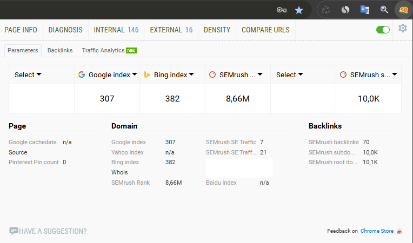413x243 pixels.
Task: Open the SEOquake settings gear
Action: pyautogui.click(x=403, y=29)
